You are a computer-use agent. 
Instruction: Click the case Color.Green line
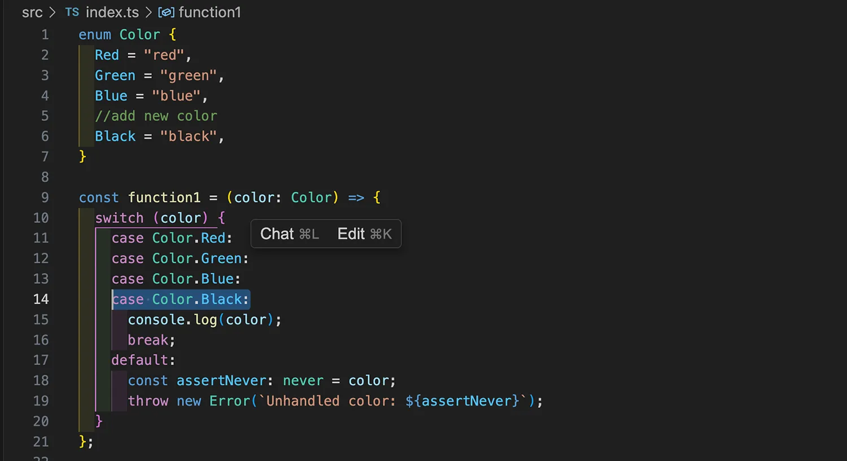(x=180, y=258)
